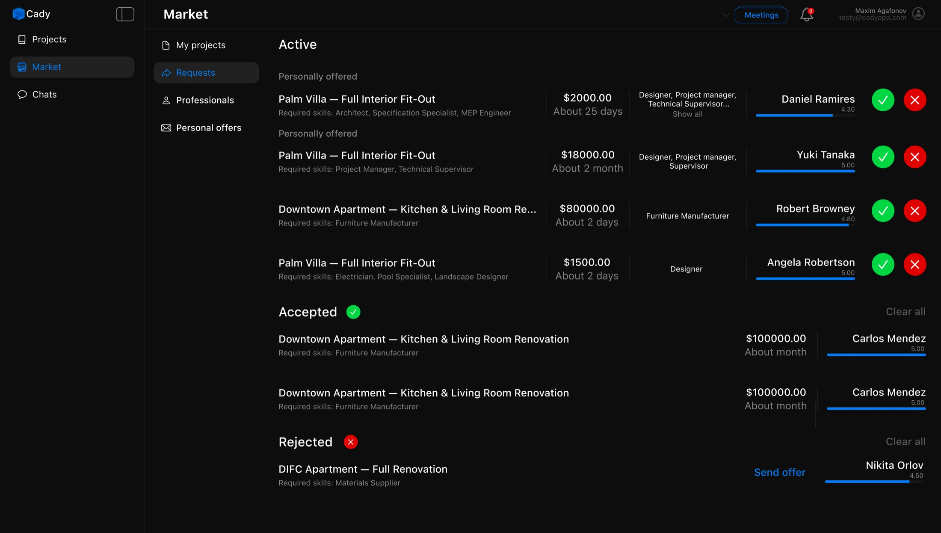Expand the chevron dropdown beside Meetings
941x533 pixels.
[726, 15]
